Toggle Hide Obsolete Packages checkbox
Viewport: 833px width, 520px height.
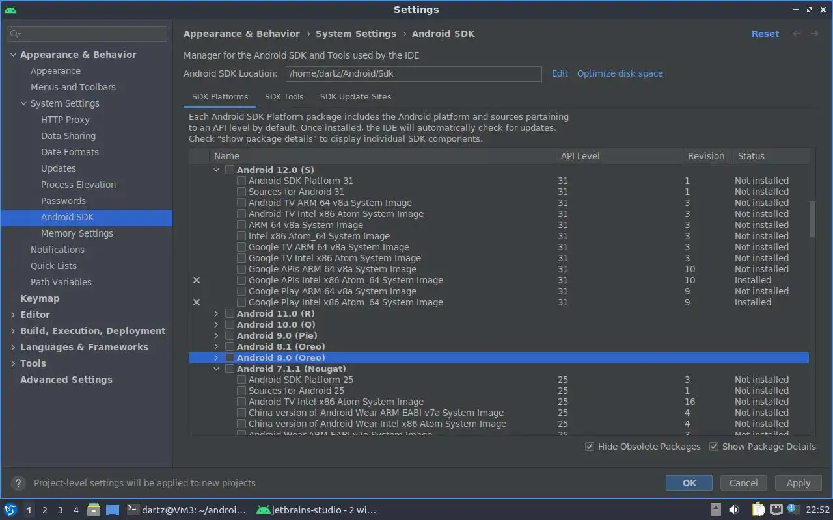point(590,447)
